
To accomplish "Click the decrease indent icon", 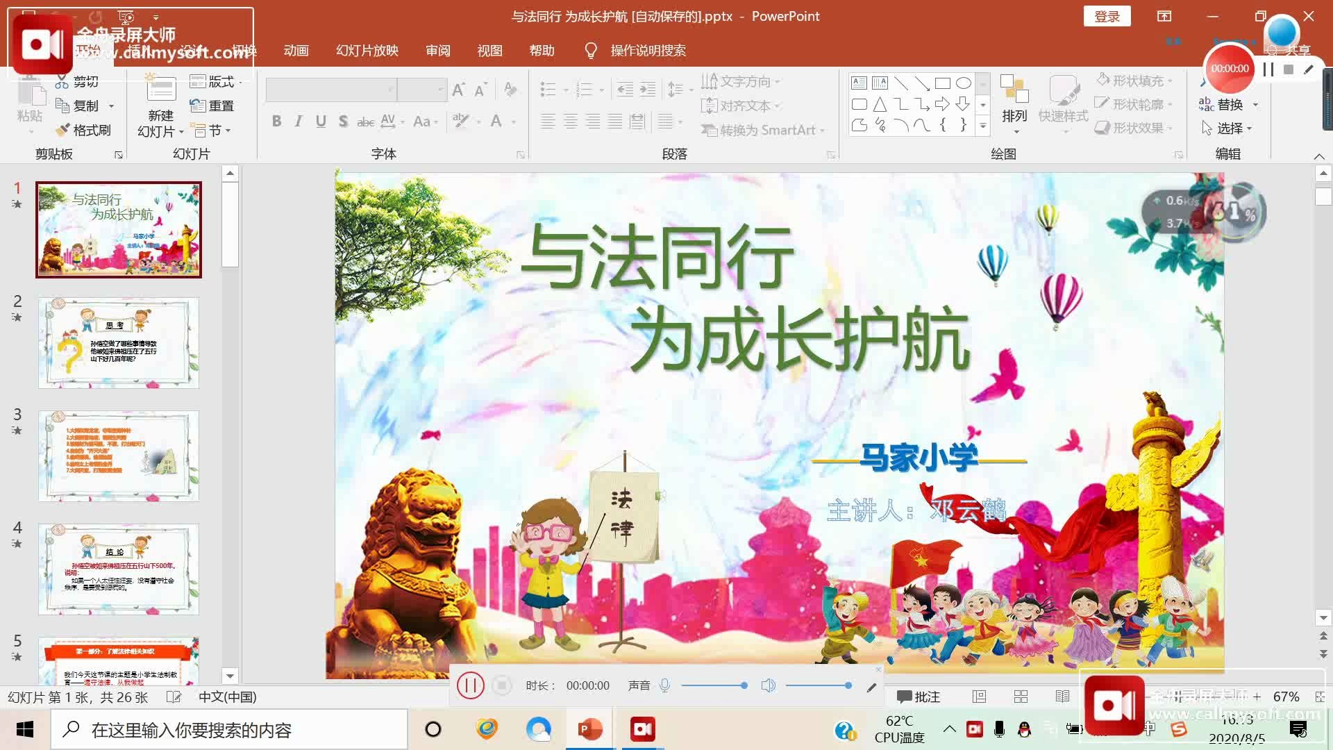I will coord(625,89).
